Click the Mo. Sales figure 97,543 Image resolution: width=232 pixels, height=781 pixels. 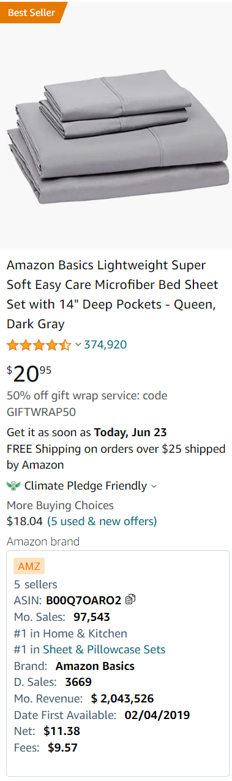tap(92, 617)
